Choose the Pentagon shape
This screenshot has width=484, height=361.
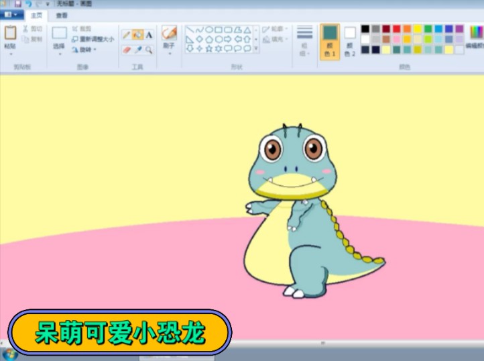(x=209, y=39)
